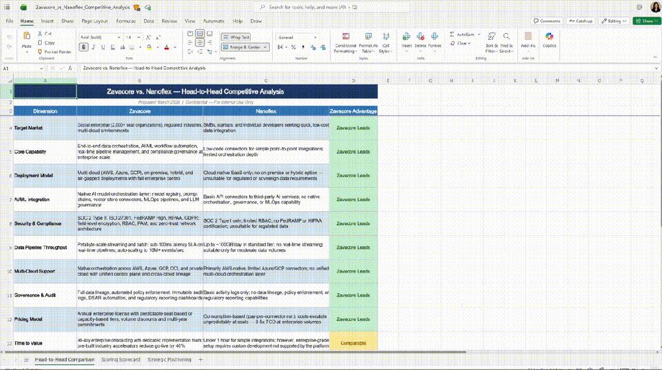Open Sort & Filter tool

[492, 38]
